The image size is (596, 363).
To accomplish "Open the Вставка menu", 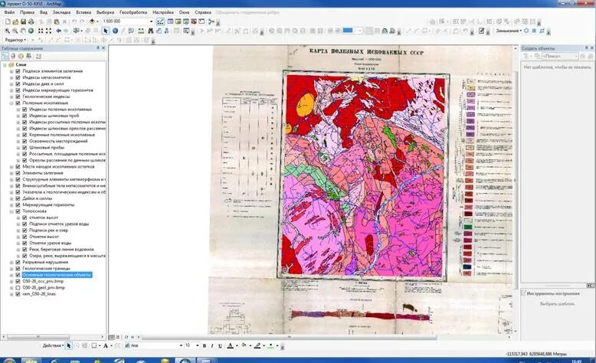I will click(x=84, y=12).
